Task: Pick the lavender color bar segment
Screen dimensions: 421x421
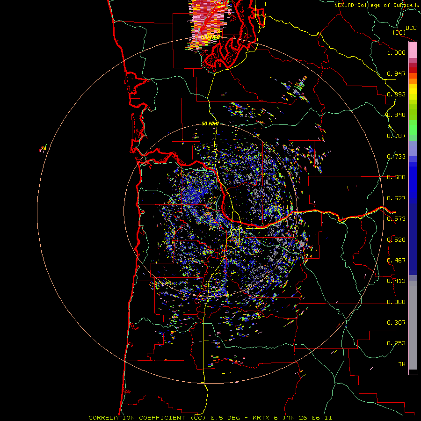Action: [x=413, y=148]
